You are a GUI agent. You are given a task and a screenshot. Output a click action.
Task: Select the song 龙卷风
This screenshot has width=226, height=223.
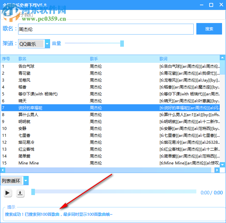point(110,80)
